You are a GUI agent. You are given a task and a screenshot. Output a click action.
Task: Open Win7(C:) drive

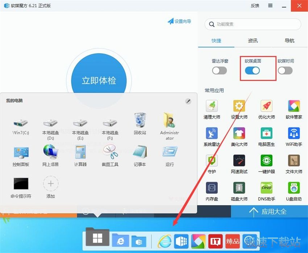click(21, 123)
